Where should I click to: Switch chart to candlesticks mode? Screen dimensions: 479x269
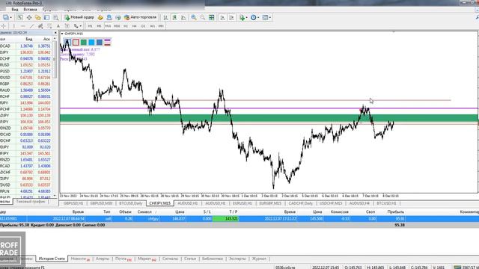point(174,17)
